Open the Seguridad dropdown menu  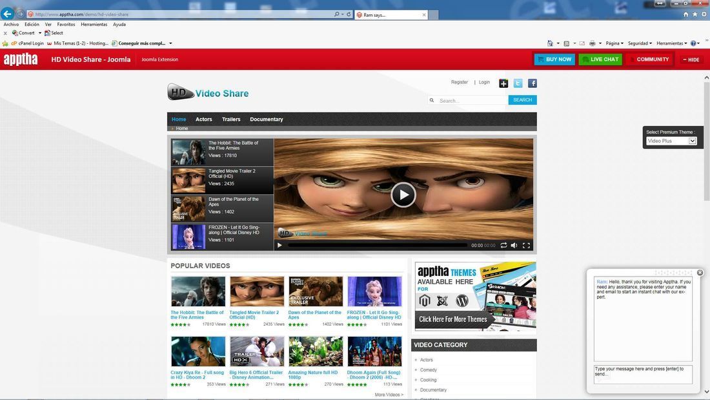[x=640, y=43]
